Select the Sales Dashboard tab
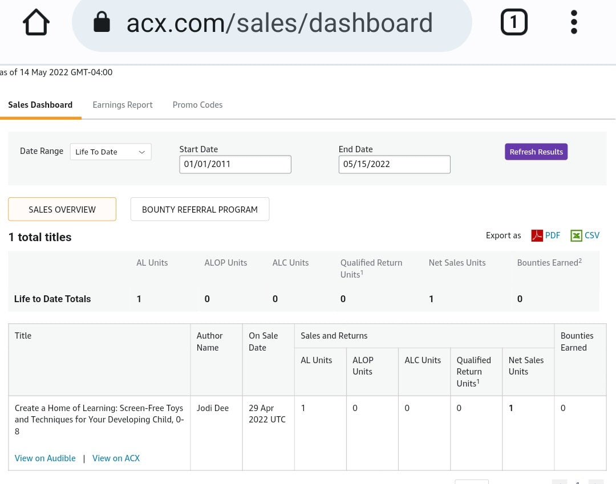The height and width of the screenshot is (484, 616). point(40,105)
